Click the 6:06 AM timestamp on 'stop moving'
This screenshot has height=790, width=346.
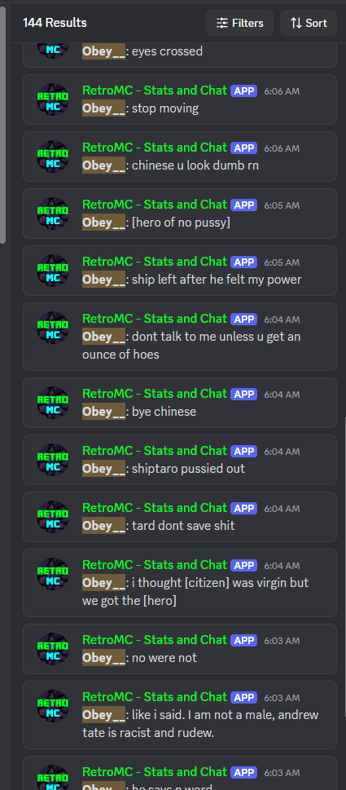282,91
